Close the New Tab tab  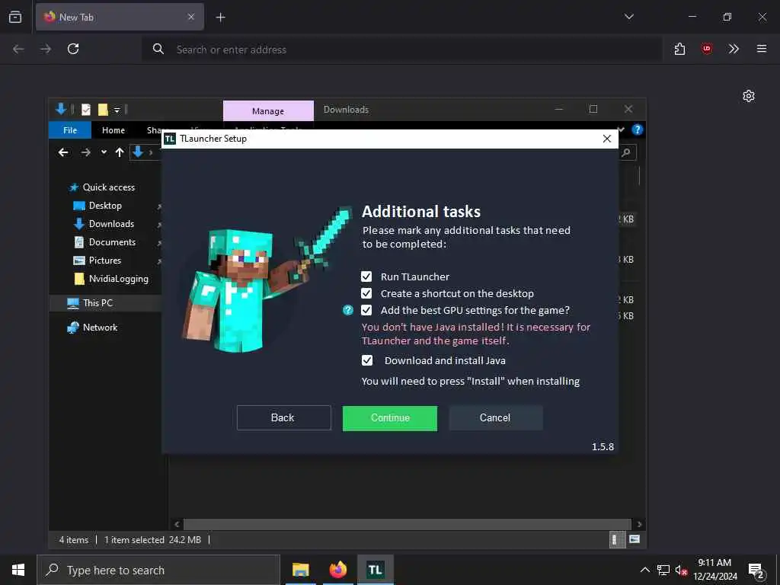coord(191,17)
